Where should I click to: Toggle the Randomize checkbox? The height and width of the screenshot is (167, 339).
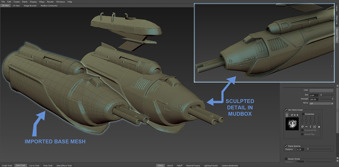303,114
